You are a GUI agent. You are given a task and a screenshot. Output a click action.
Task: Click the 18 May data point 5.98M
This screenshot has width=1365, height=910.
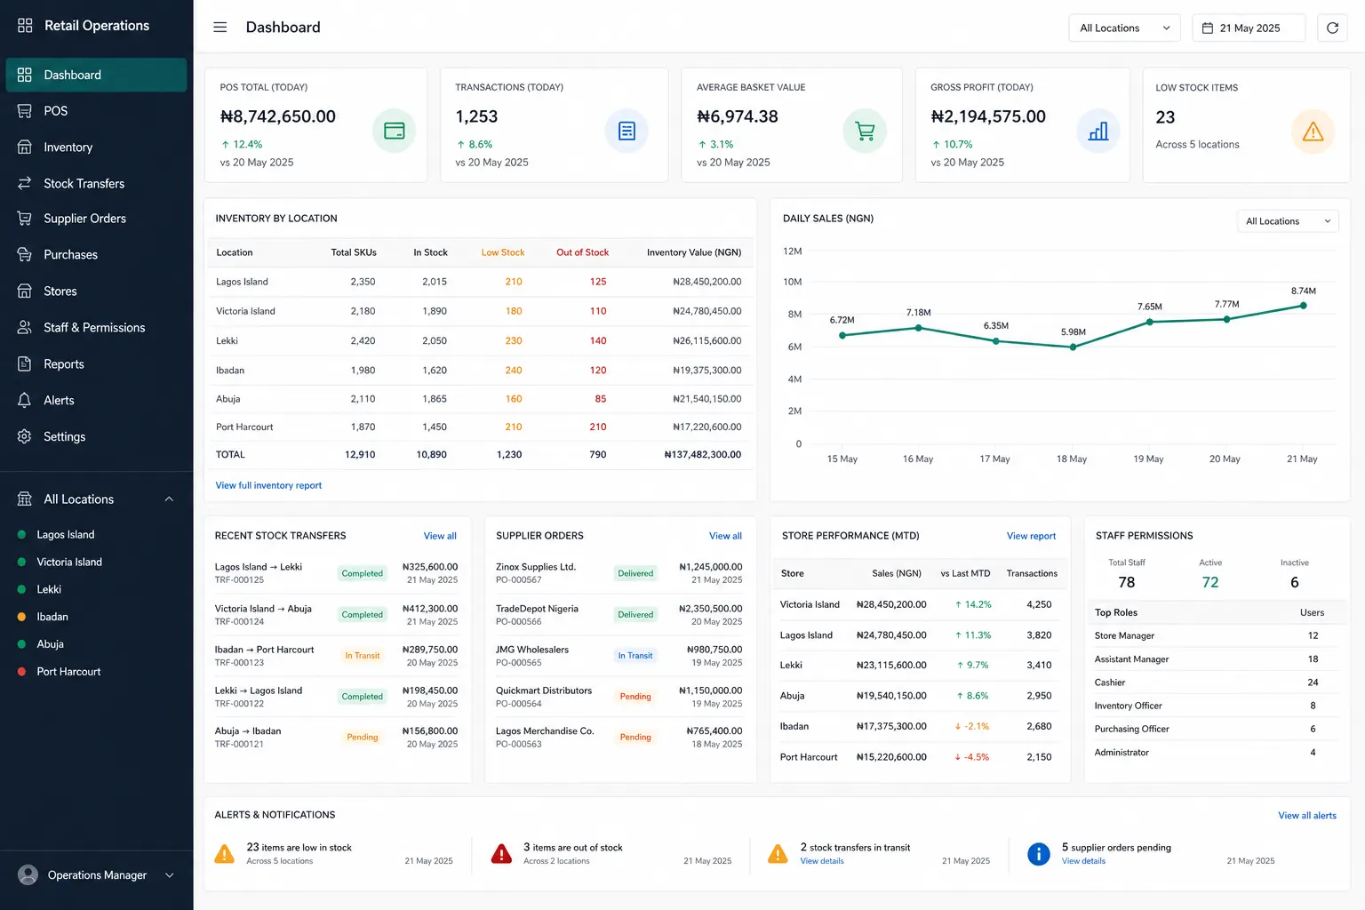1073,347
